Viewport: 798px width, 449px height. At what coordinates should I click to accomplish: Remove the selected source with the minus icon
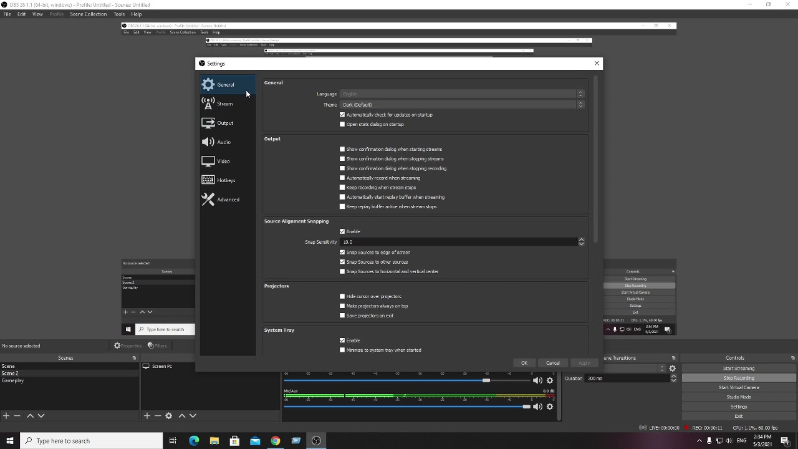pyautogui.click(x=157, y=415)
